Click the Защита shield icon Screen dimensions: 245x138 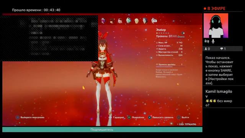(157, 49)
